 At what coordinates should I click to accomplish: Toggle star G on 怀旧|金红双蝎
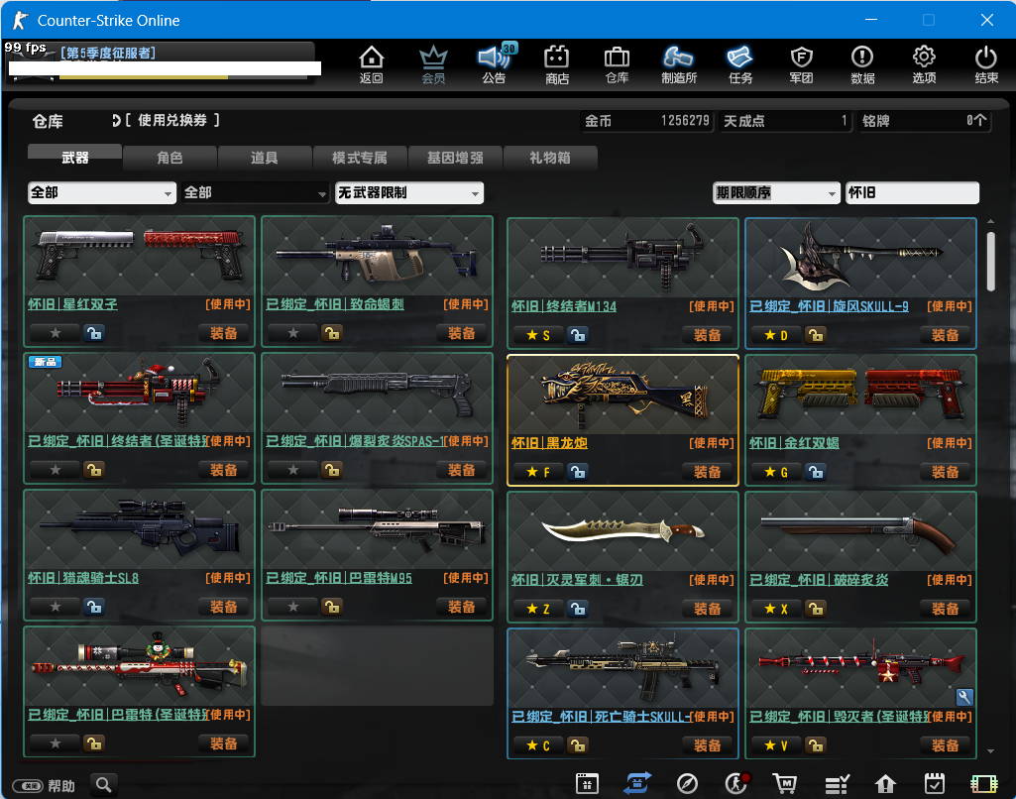(x=776, y=472)
